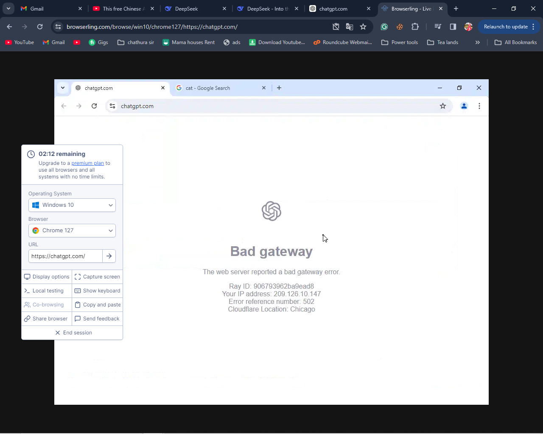This screenshot has width=543, height=434.
Task: Click Send feedback
Action: click(x=97, y=319)
